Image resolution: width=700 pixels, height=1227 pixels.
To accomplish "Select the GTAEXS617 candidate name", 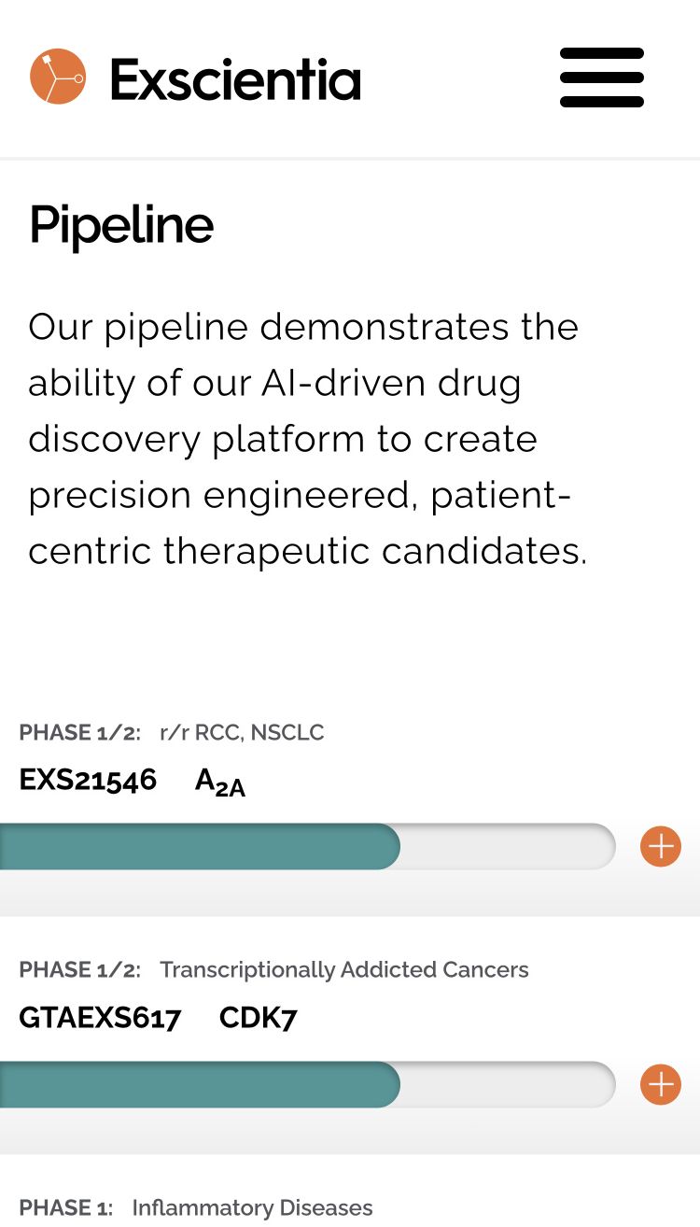I will (100, 1017).
